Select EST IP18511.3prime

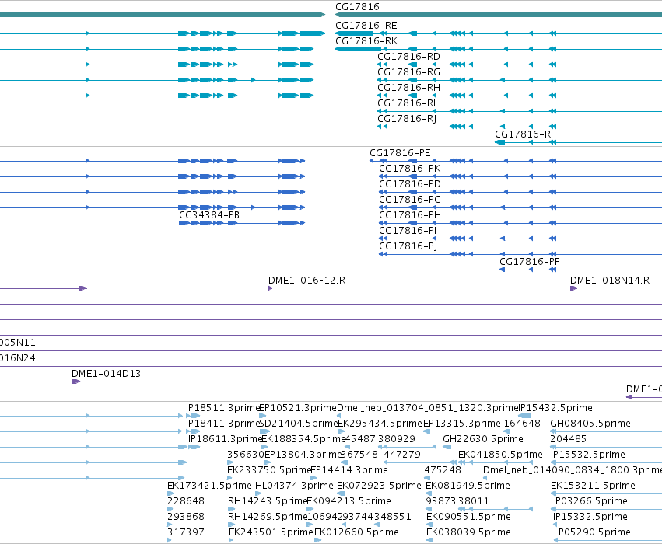pyautogui.click(x=222, y=408)
